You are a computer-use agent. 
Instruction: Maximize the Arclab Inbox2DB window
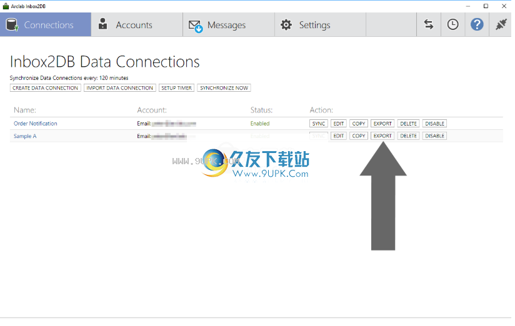[486, 6]
